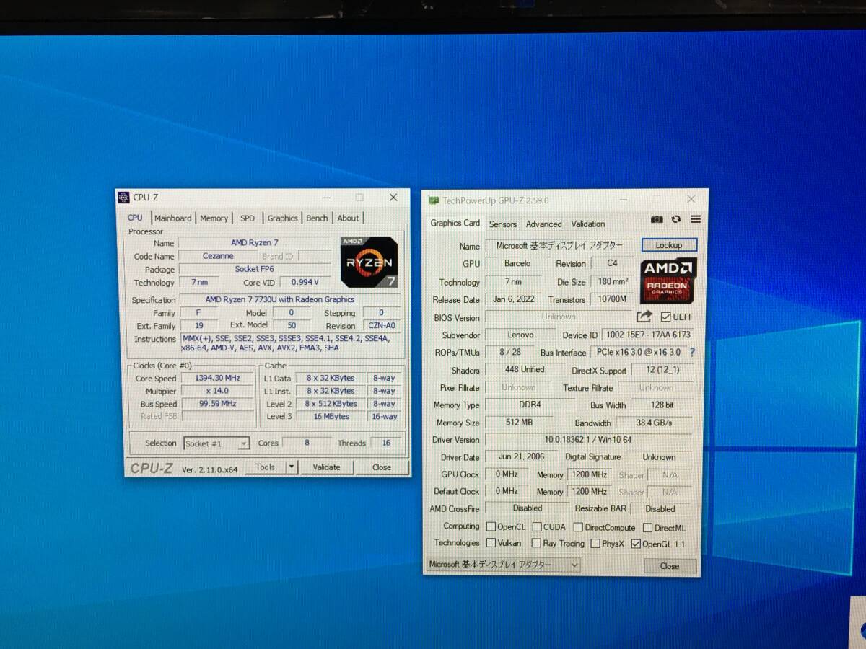The width and height of the screenshot is (866, 649).
Task: Click the Code Name value Cezanne
Action: point(217,256)
